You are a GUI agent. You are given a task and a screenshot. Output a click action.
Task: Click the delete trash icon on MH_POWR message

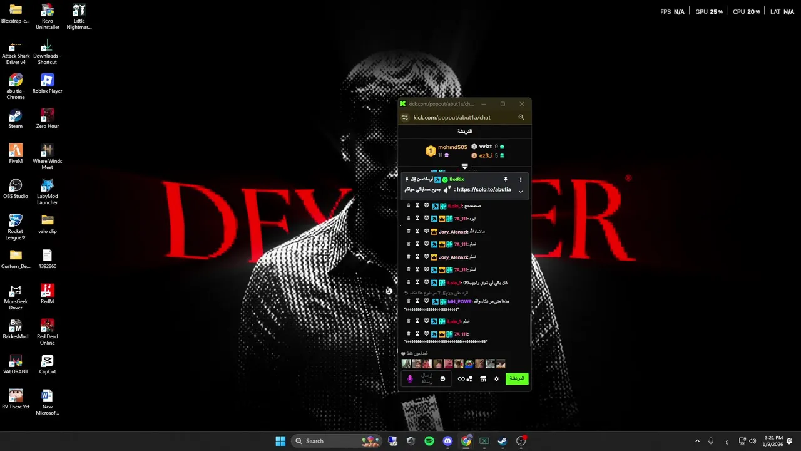click(409, 301)
